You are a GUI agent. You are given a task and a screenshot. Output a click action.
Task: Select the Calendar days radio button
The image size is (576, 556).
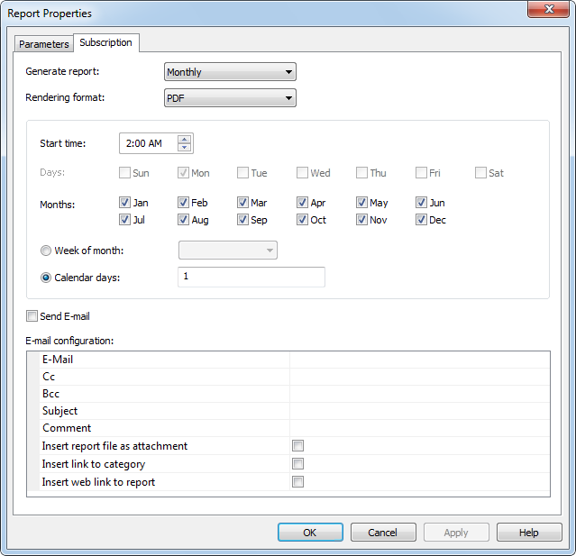46,278
